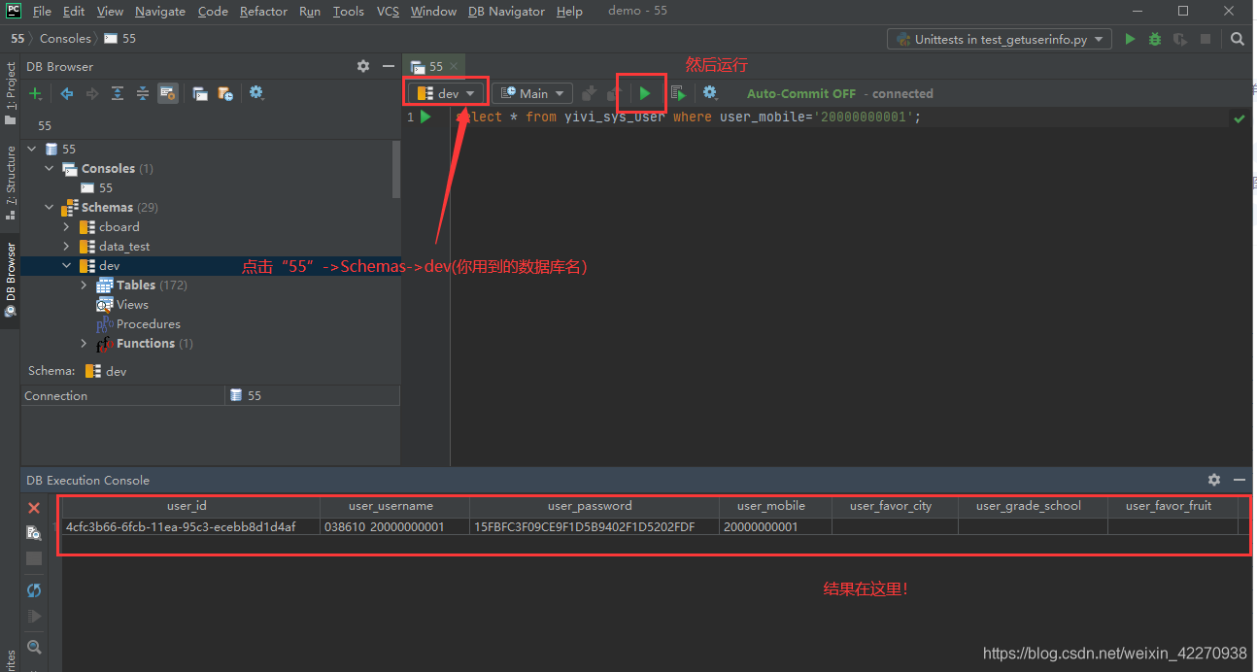Viewport: 1257px width, 672px height.
Task: Click the blue back navigation arrow in DB Browser
Action: click(x=67, y=93)
